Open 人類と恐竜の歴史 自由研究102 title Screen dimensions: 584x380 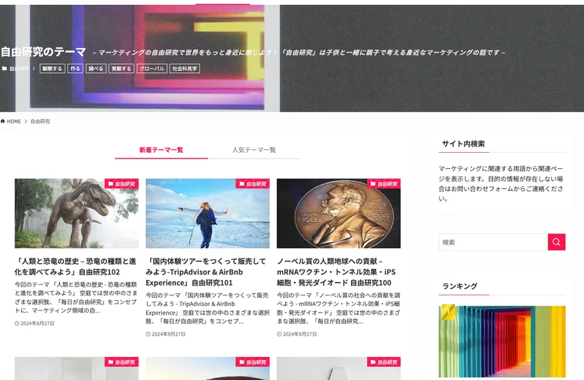pyautogui.click(x=76, y=267)
